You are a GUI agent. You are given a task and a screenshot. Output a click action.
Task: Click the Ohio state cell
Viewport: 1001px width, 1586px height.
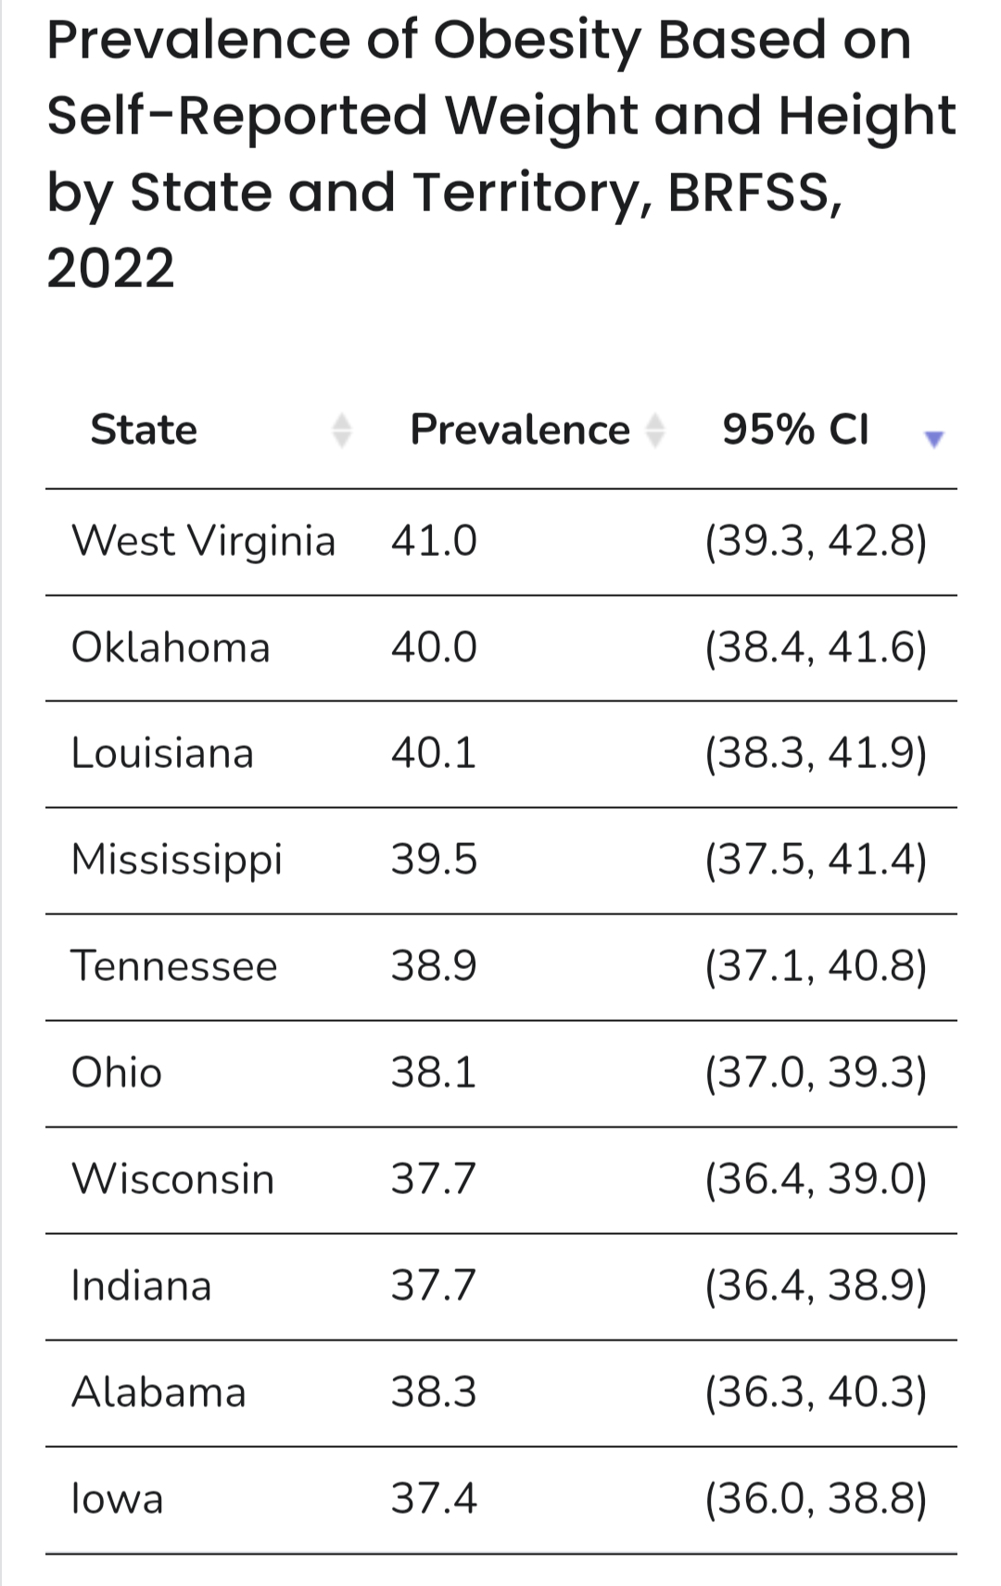(x=117, y=1073)
